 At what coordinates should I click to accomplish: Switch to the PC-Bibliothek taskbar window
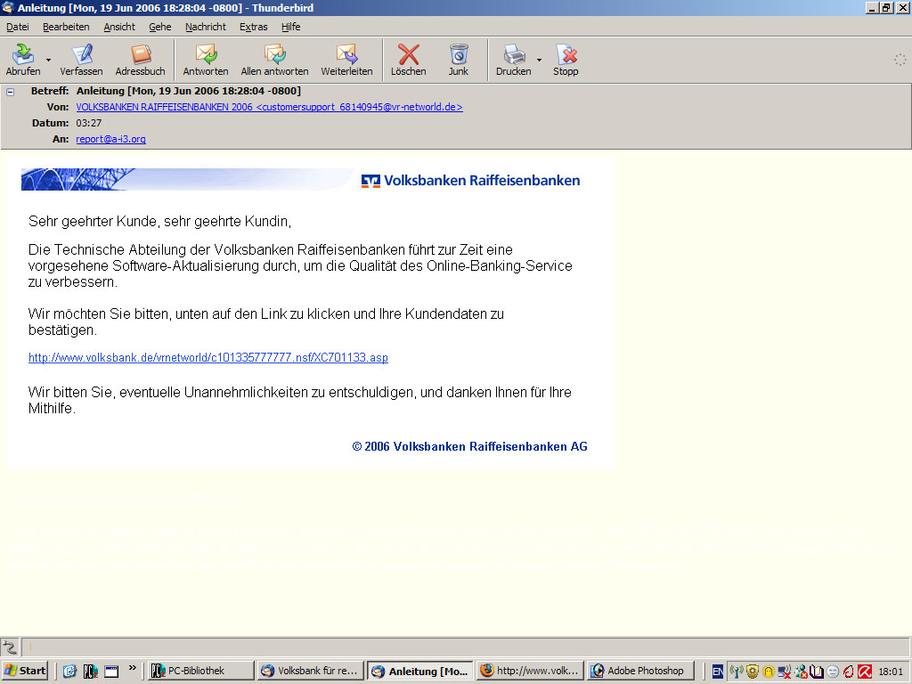[x=199, y=671]
